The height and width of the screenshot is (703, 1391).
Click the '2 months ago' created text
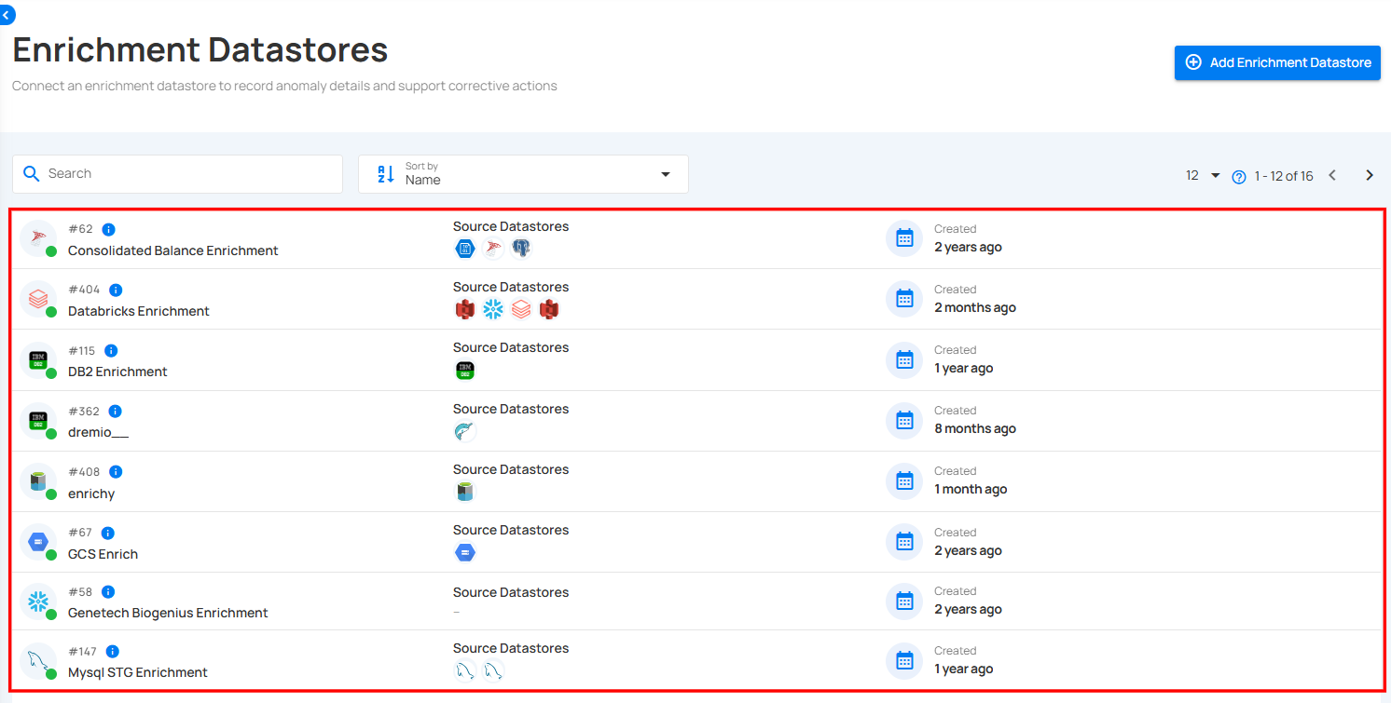click(975, 307)
